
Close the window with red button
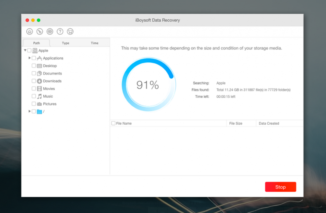[x=27, y=20]
